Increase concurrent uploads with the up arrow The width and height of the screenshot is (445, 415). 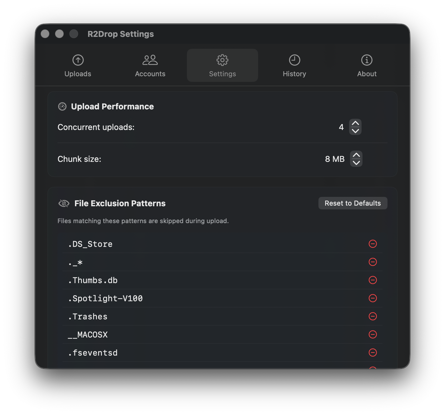(355, 123)
